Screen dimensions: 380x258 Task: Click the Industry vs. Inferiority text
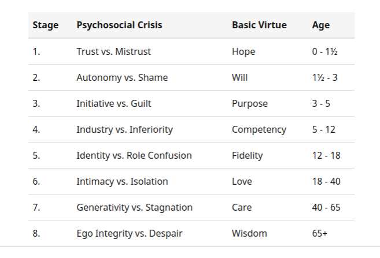124,129
